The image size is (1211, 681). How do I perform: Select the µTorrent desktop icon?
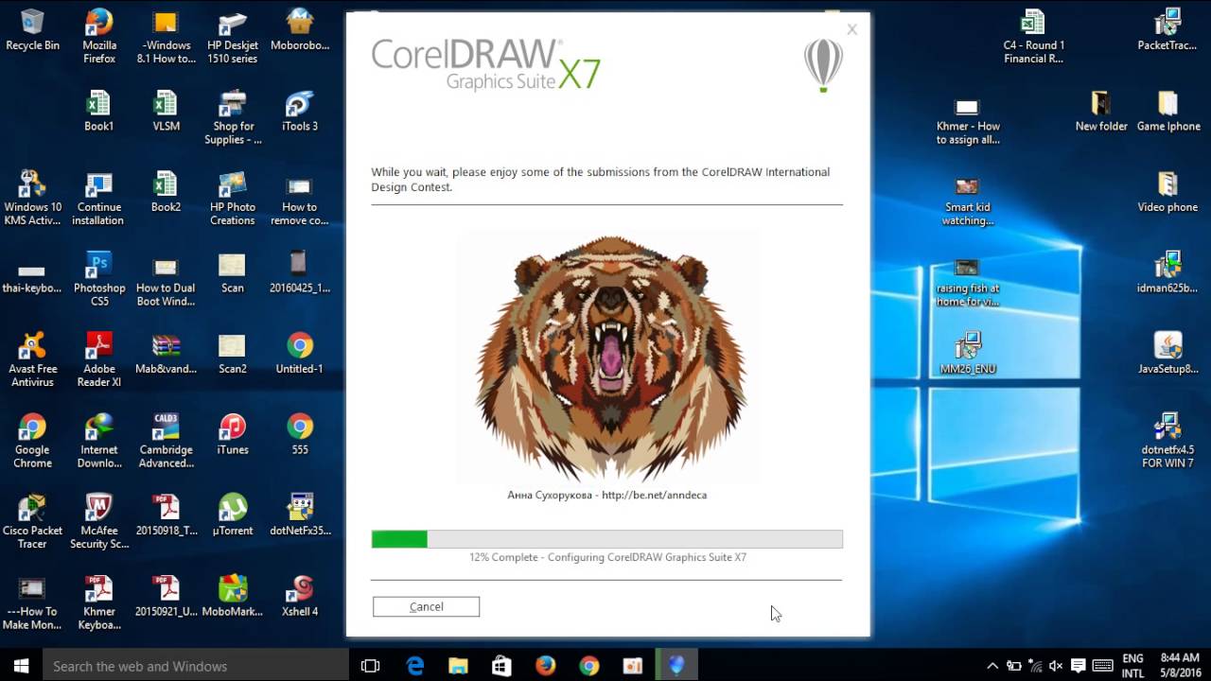click(233, 515)
